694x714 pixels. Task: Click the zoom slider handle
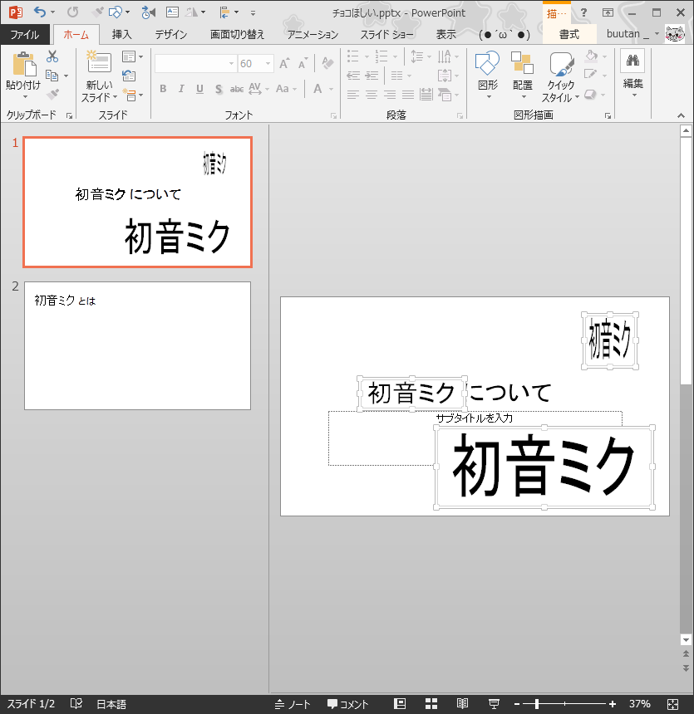(537, 704)
